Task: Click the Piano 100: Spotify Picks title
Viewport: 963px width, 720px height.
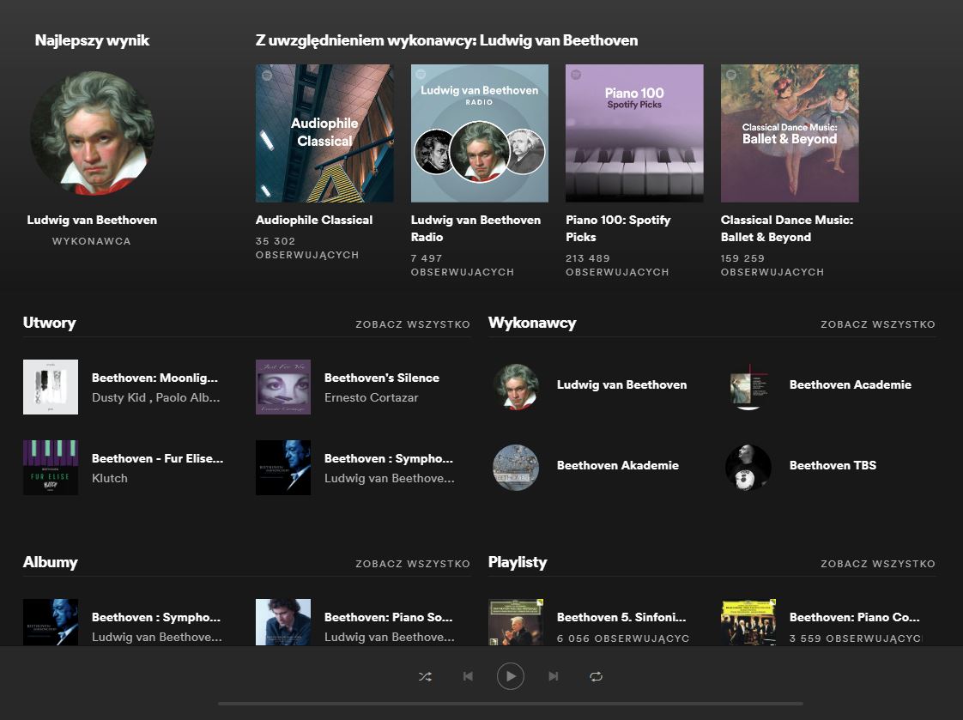Action: 619,228
